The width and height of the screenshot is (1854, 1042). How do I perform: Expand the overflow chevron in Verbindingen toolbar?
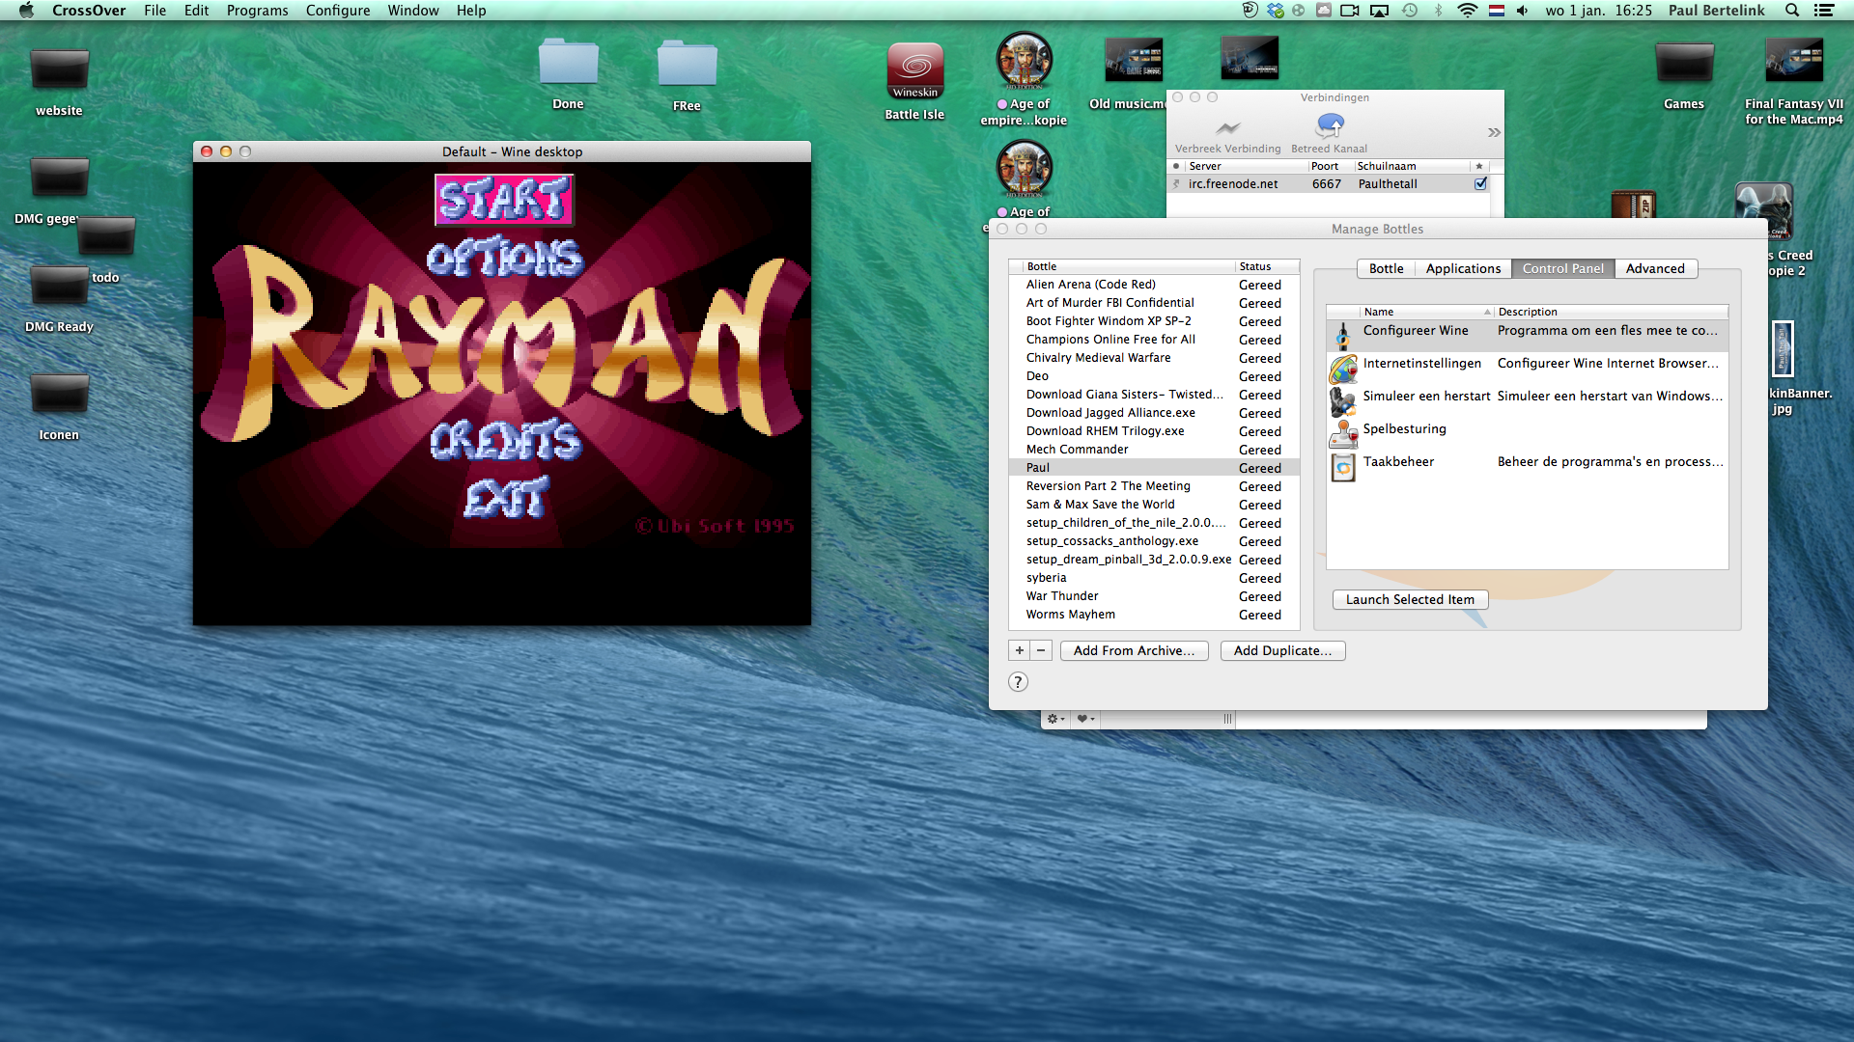tap(1493, 132)
